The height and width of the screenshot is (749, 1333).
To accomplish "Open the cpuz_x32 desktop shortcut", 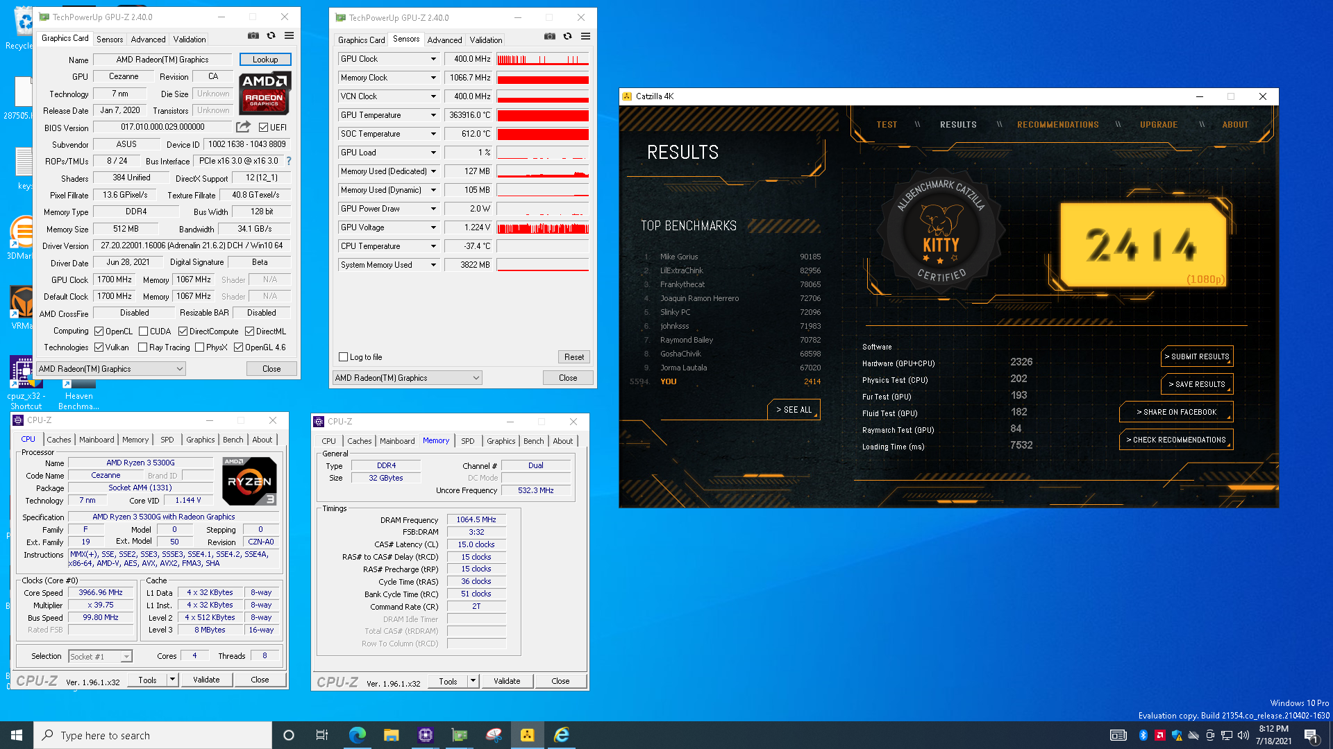I will point(25,382).
